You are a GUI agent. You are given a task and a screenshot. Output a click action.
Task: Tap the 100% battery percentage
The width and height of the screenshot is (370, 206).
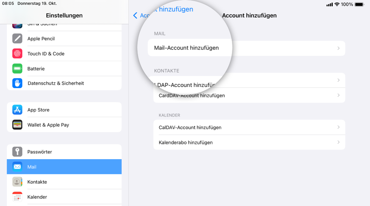[x=347, y=4]
